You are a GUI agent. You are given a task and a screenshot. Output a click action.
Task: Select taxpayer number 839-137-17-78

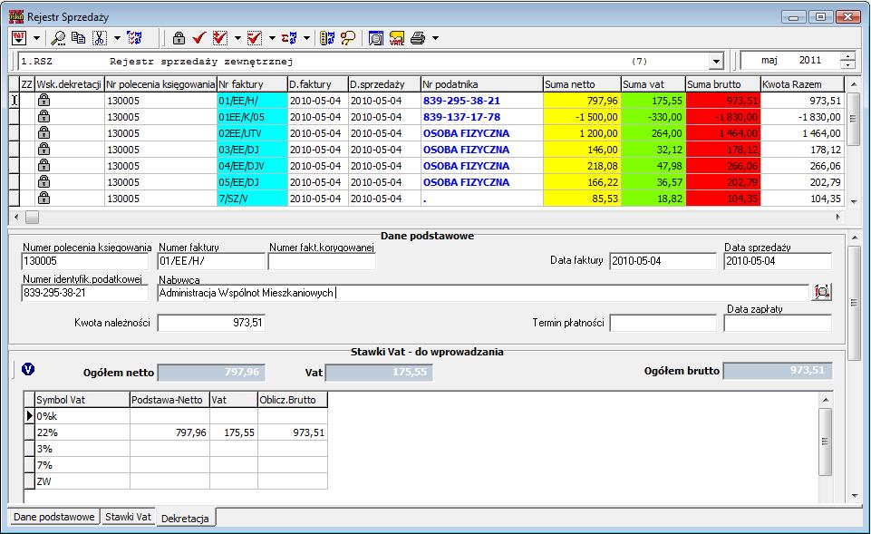click(461, 117)
